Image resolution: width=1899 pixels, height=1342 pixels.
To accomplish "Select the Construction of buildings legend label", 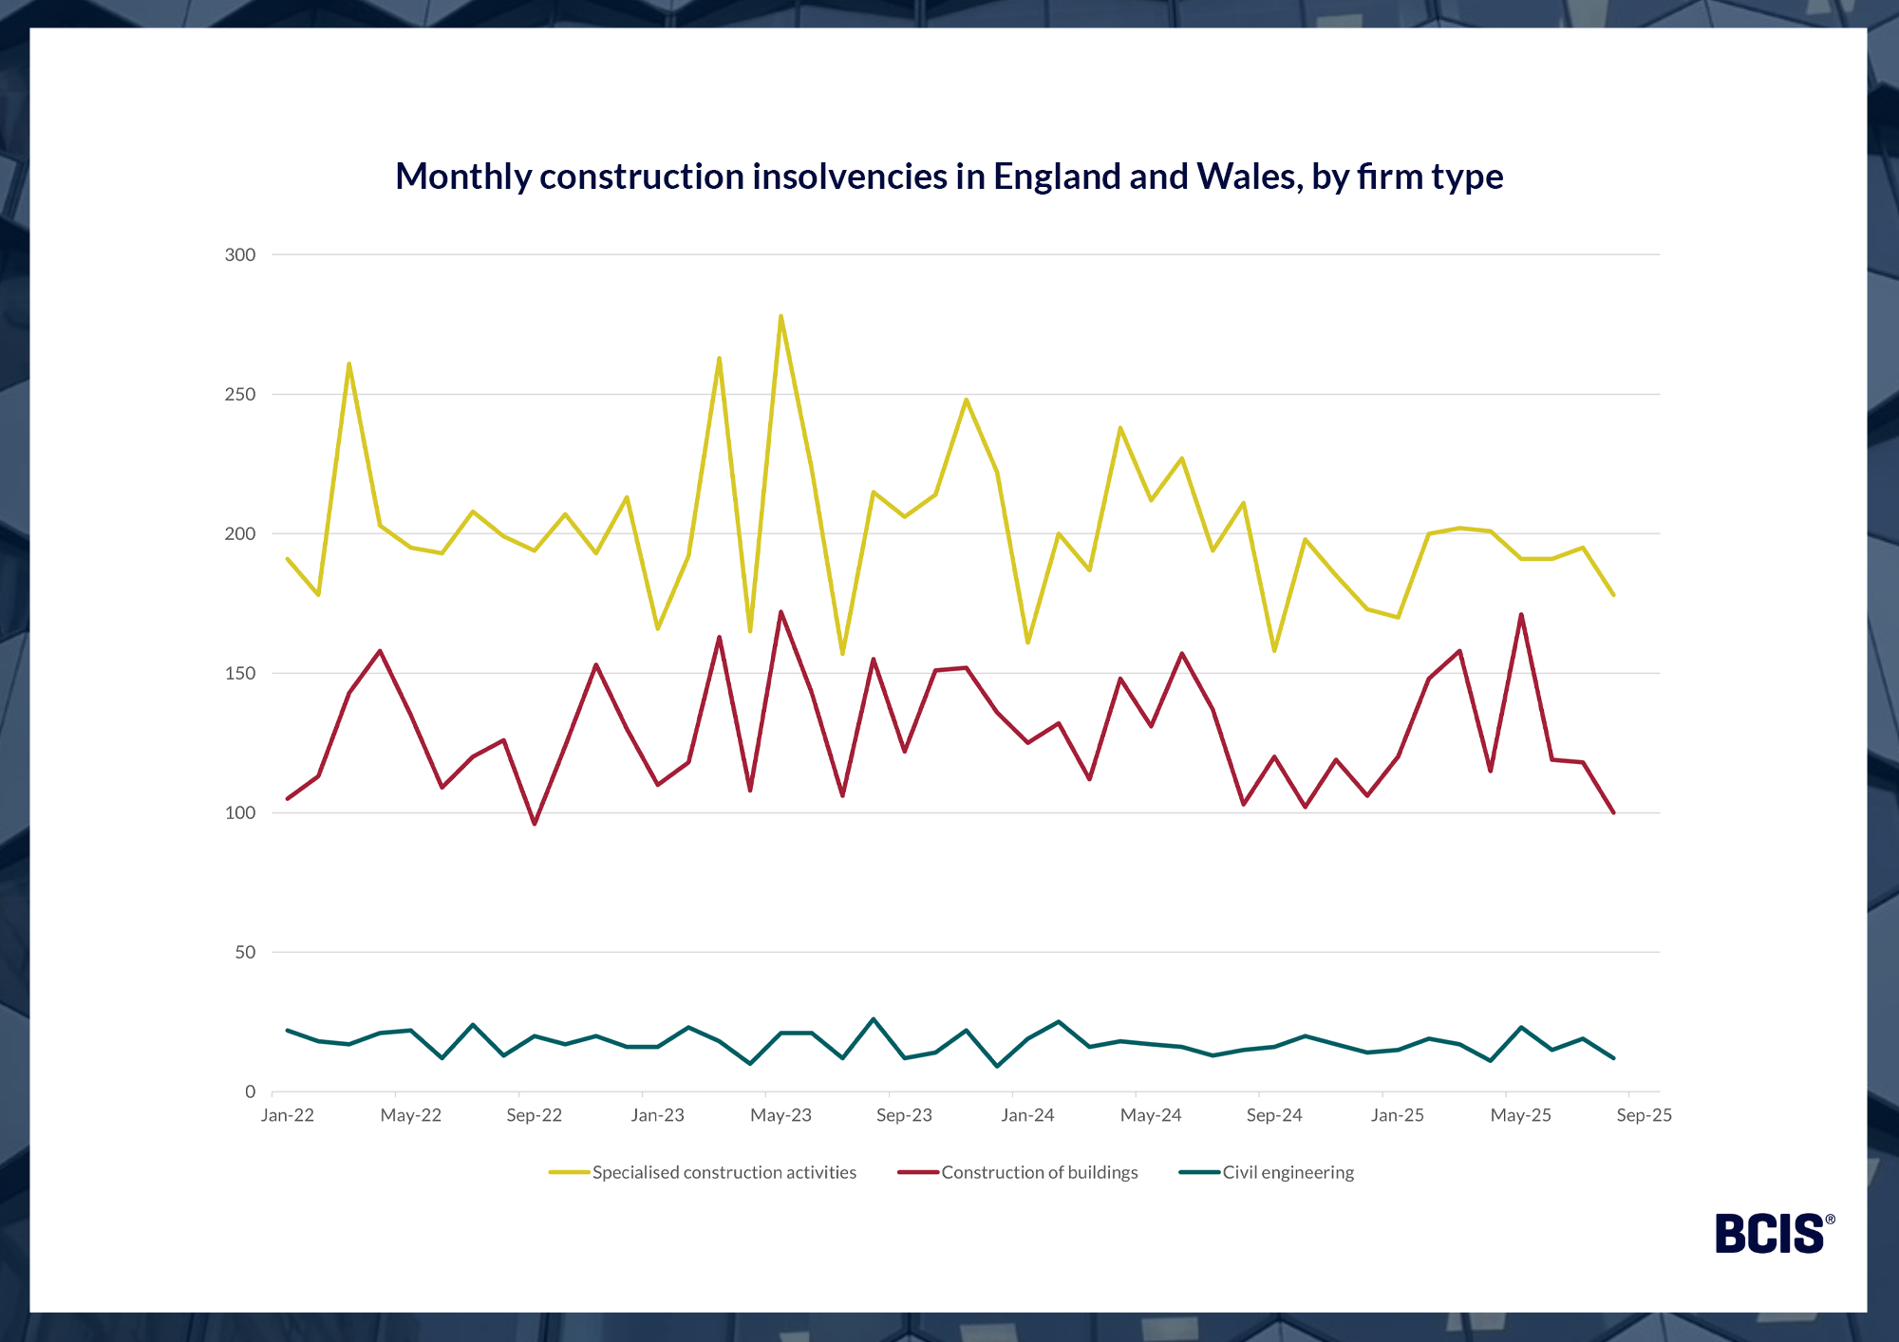I will pos(1039,1172).
